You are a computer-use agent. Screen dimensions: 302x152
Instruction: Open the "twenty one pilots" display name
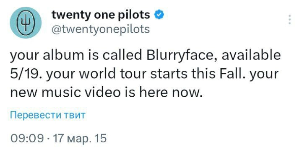101,15
